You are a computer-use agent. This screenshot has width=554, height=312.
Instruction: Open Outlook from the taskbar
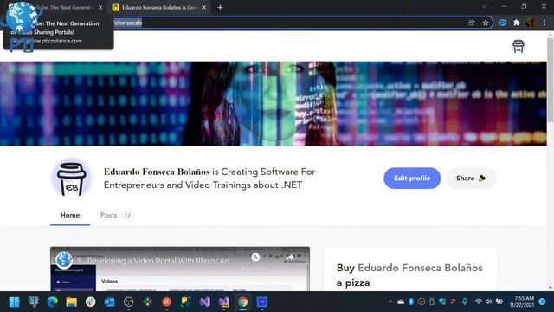[110, 302]
